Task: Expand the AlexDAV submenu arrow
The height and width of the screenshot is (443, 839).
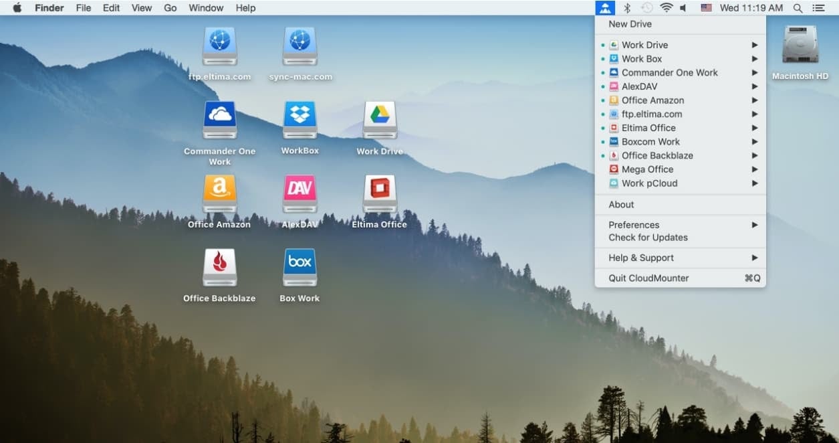Action: (x=755, y=86)
